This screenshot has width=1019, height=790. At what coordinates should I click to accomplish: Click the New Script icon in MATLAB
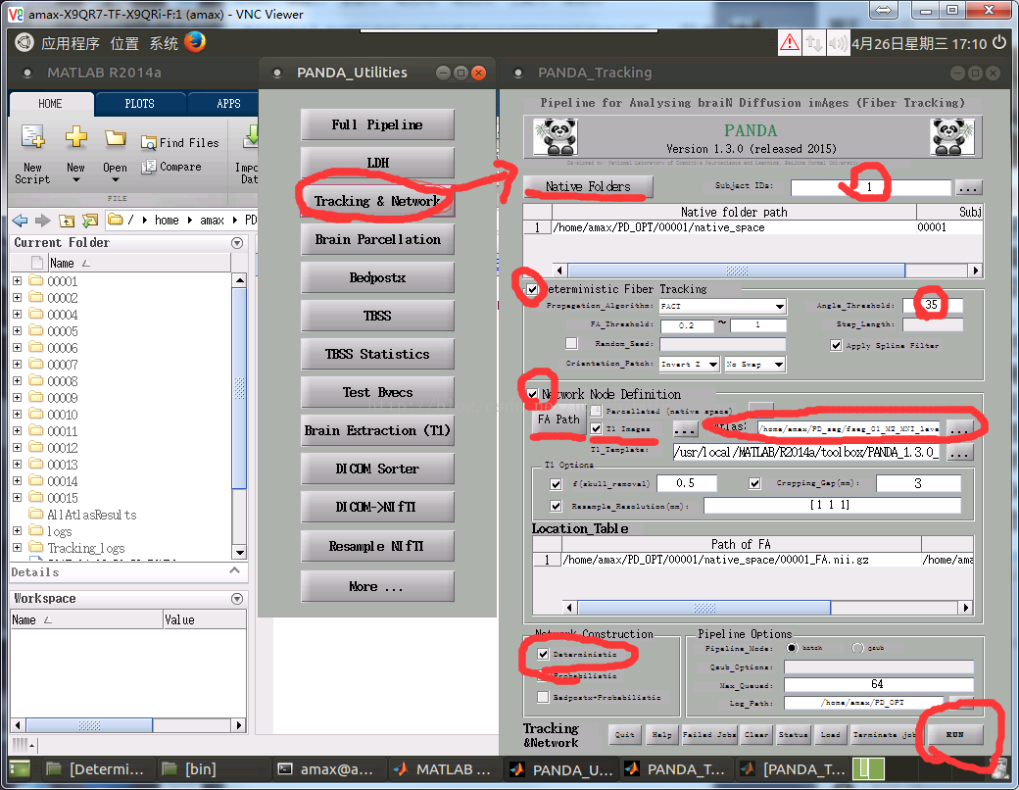pos(32,136)
